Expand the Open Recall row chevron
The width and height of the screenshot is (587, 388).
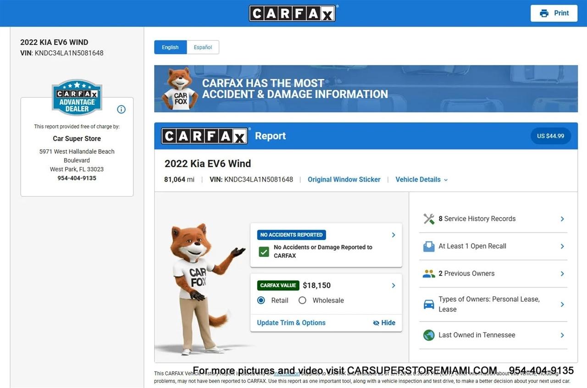[562, 246]
